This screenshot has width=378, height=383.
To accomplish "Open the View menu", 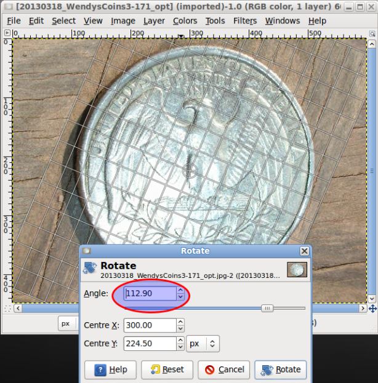I will (93, 21).
